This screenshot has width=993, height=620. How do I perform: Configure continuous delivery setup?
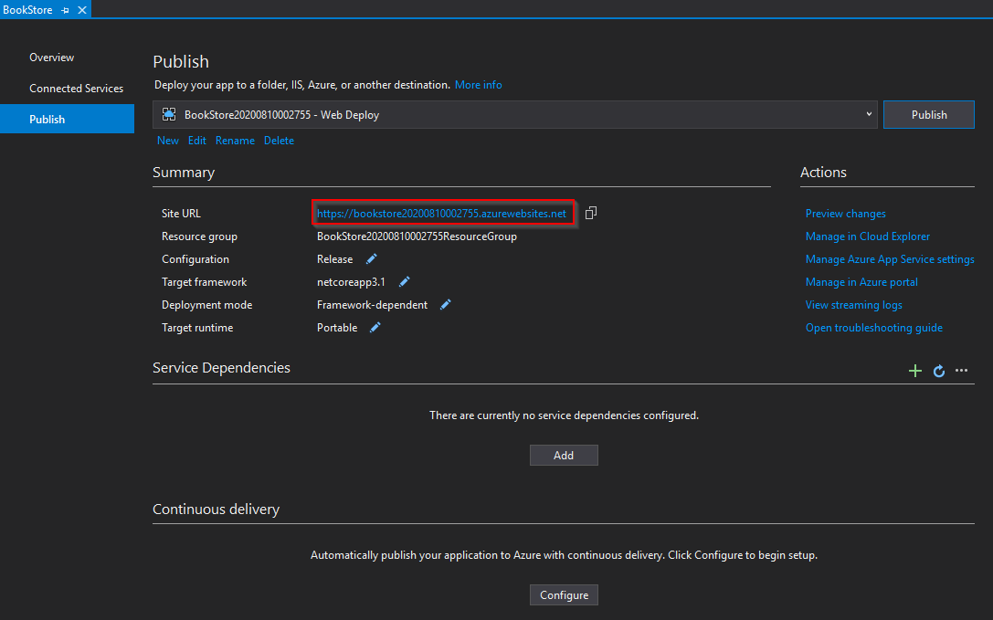point(564,595)
